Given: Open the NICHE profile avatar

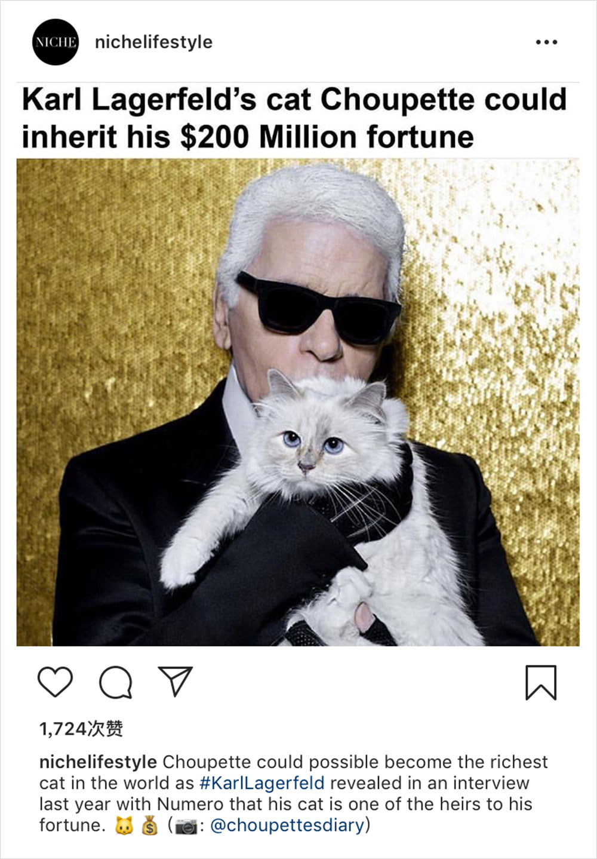Looking at the screenshot, I should point(56,42).
